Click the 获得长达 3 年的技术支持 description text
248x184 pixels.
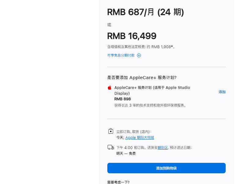(x=150, y=105)
